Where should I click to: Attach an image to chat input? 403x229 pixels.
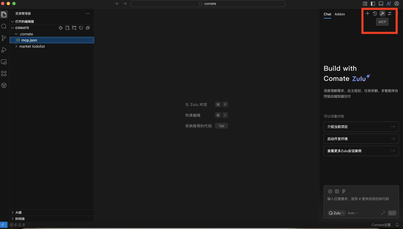pos(337,191)
